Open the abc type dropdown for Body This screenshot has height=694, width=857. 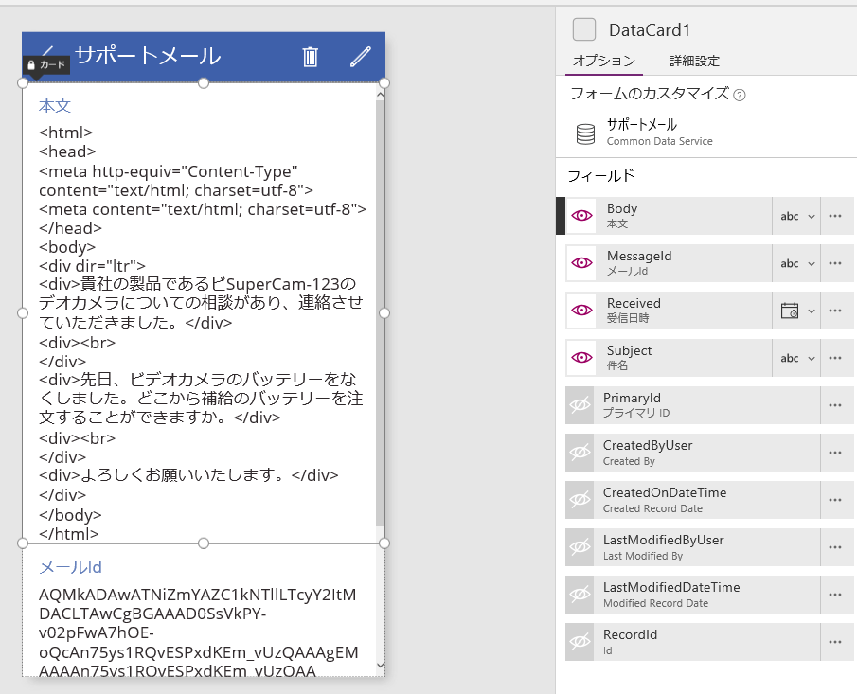(796, 215)
